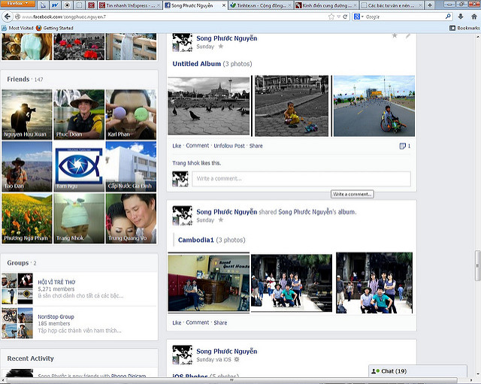
Task: Open the Song Phước Nguyễn's album shared link
Action: (x=317, y=212)
